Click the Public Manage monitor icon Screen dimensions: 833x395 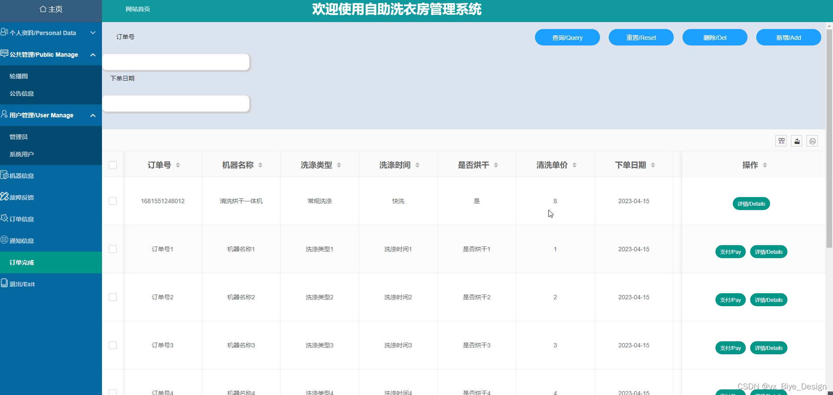(x=4, y=54)
